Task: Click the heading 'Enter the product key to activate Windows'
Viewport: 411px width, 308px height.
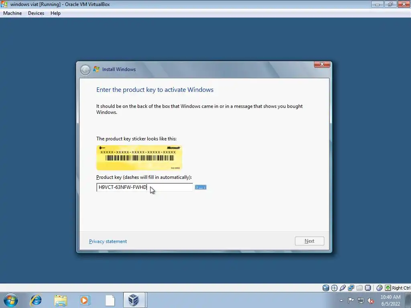Action: [x=155, y=90]
